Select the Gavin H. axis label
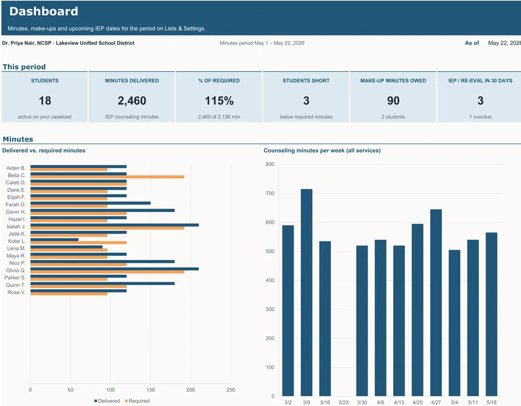Viewport: 521px width, 406px height. tap(16, 212)
